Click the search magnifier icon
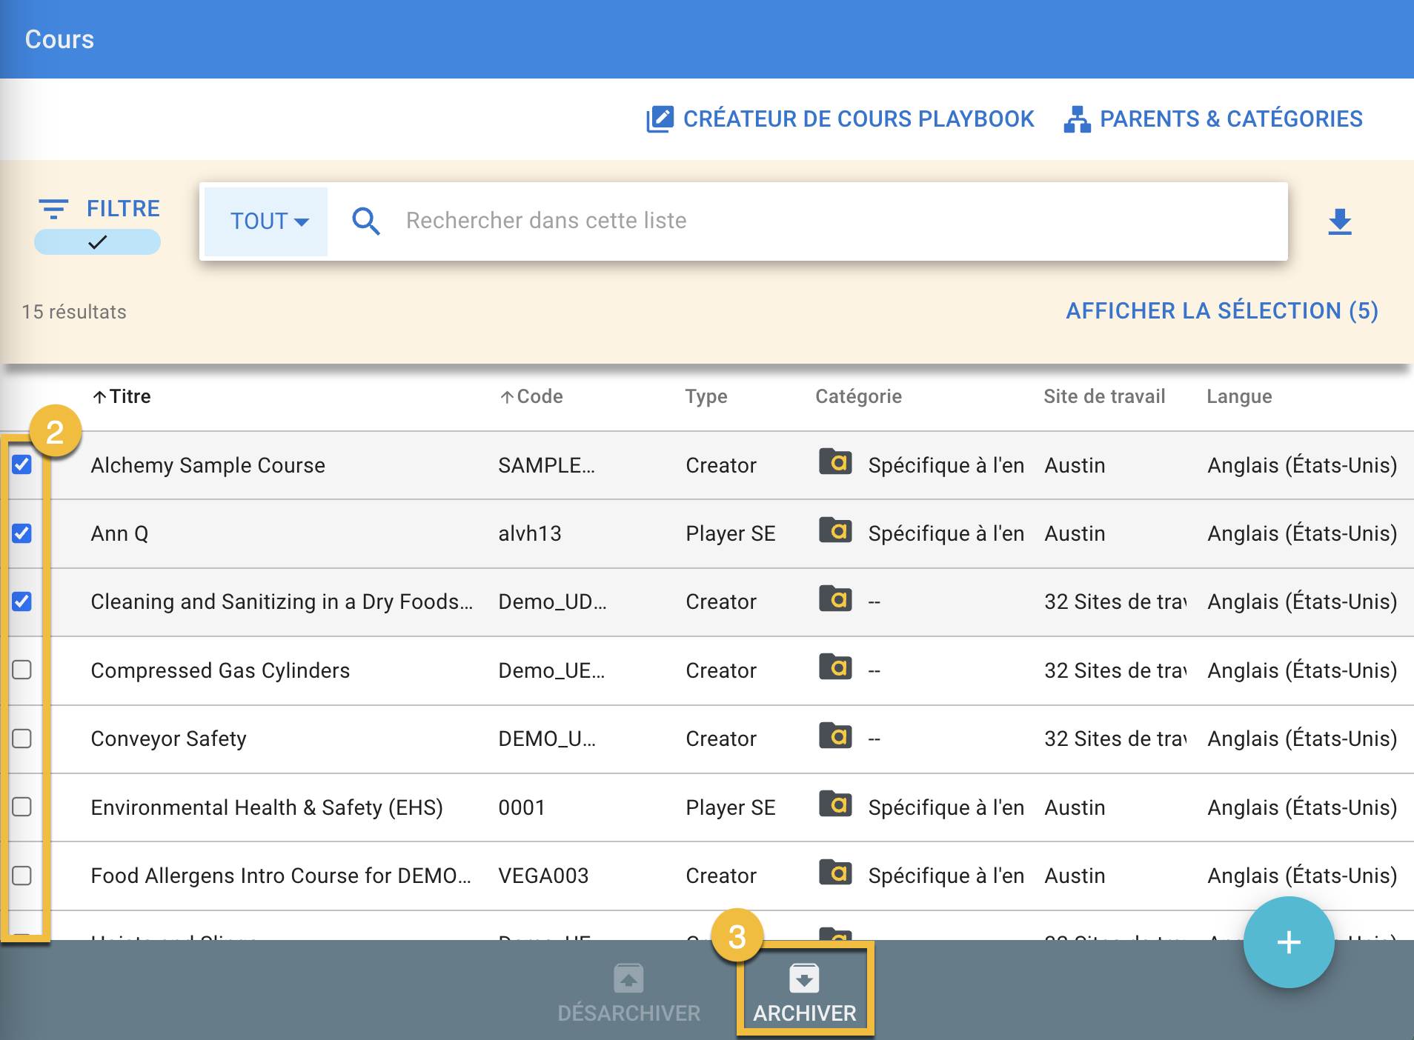Screen dimensions: 1414x1040 click(366, 221)
